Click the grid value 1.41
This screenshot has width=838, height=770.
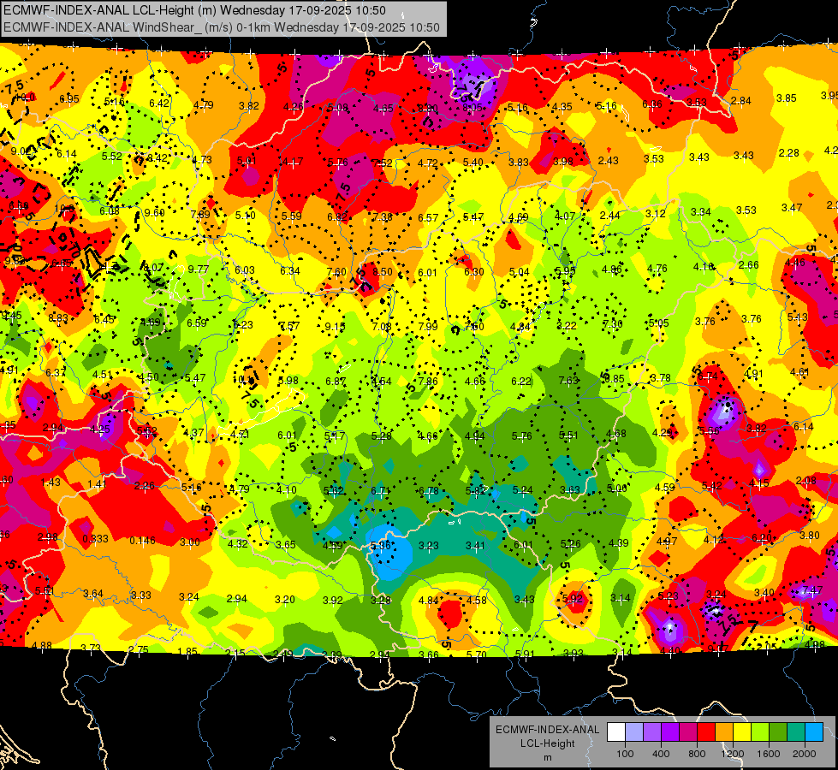click(98, 484)
